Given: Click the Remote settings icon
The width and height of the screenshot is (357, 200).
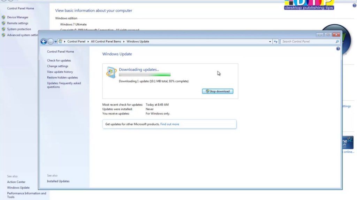Looking at the screenshot, I should [4, 23].
